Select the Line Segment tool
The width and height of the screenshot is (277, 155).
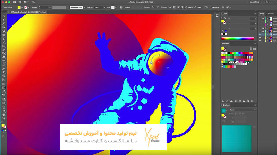[x=4, y=42]
